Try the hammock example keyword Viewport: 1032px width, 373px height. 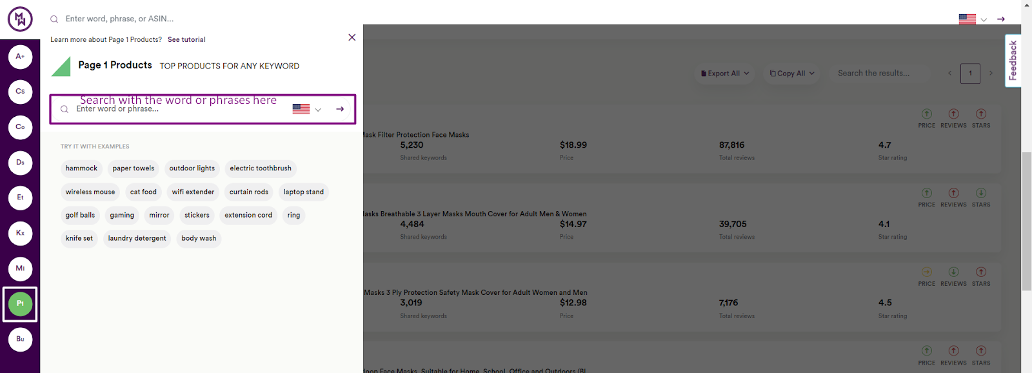pyautogui.click(x=81, y=168)
